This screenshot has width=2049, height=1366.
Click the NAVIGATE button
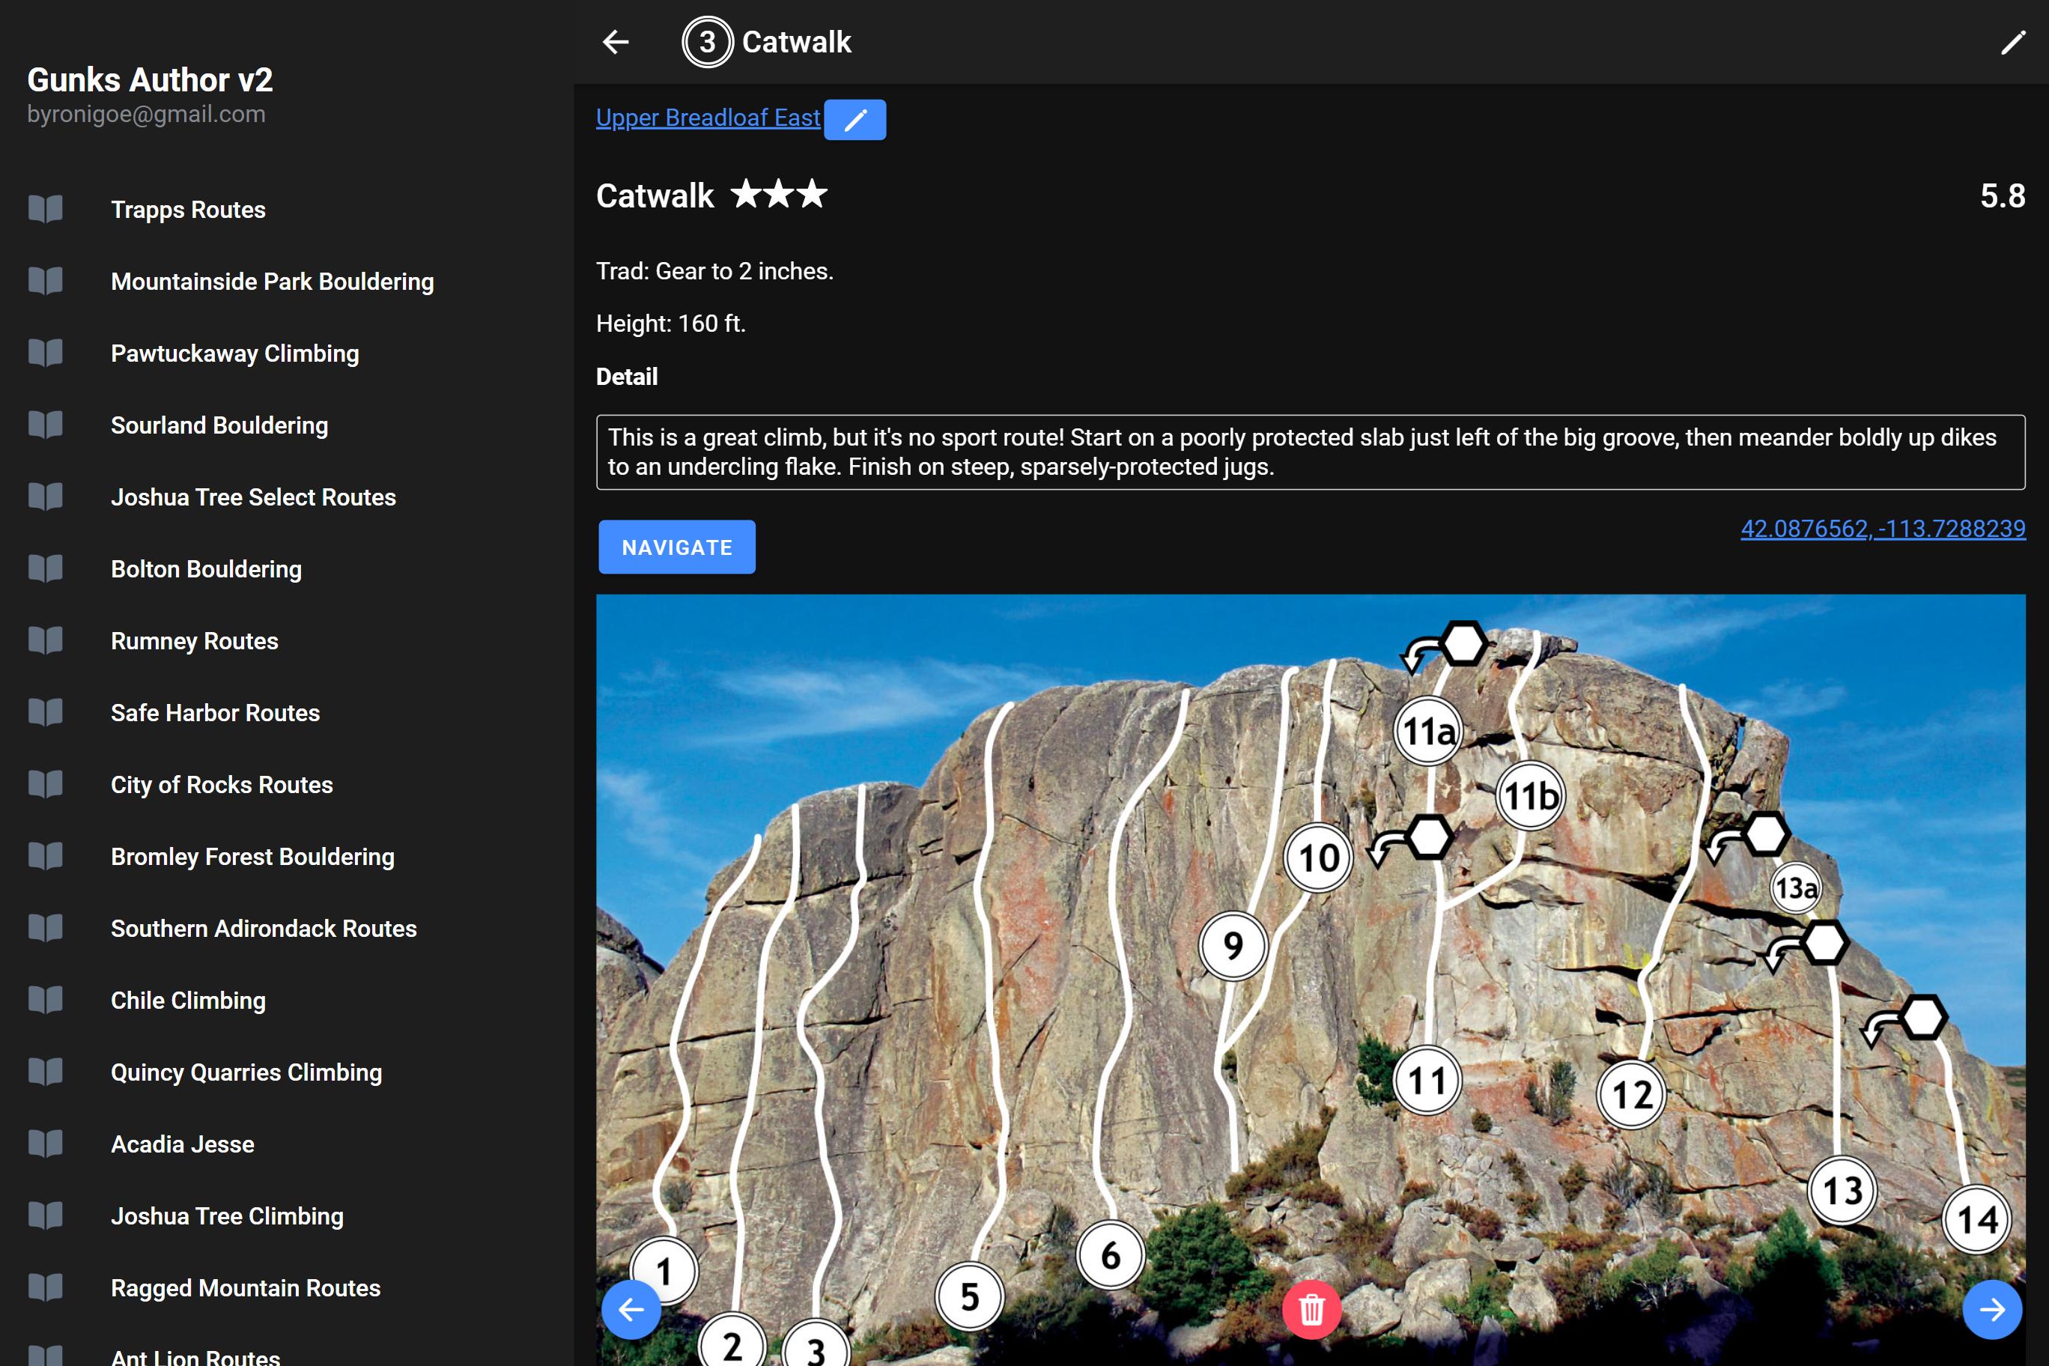677,547
